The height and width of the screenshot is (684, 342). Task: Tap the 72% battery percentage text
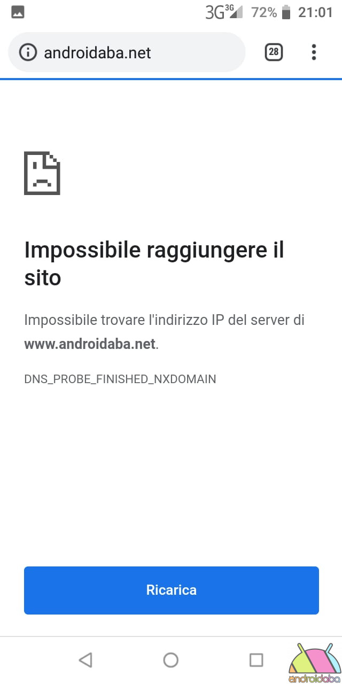click(x=264, y=12)
